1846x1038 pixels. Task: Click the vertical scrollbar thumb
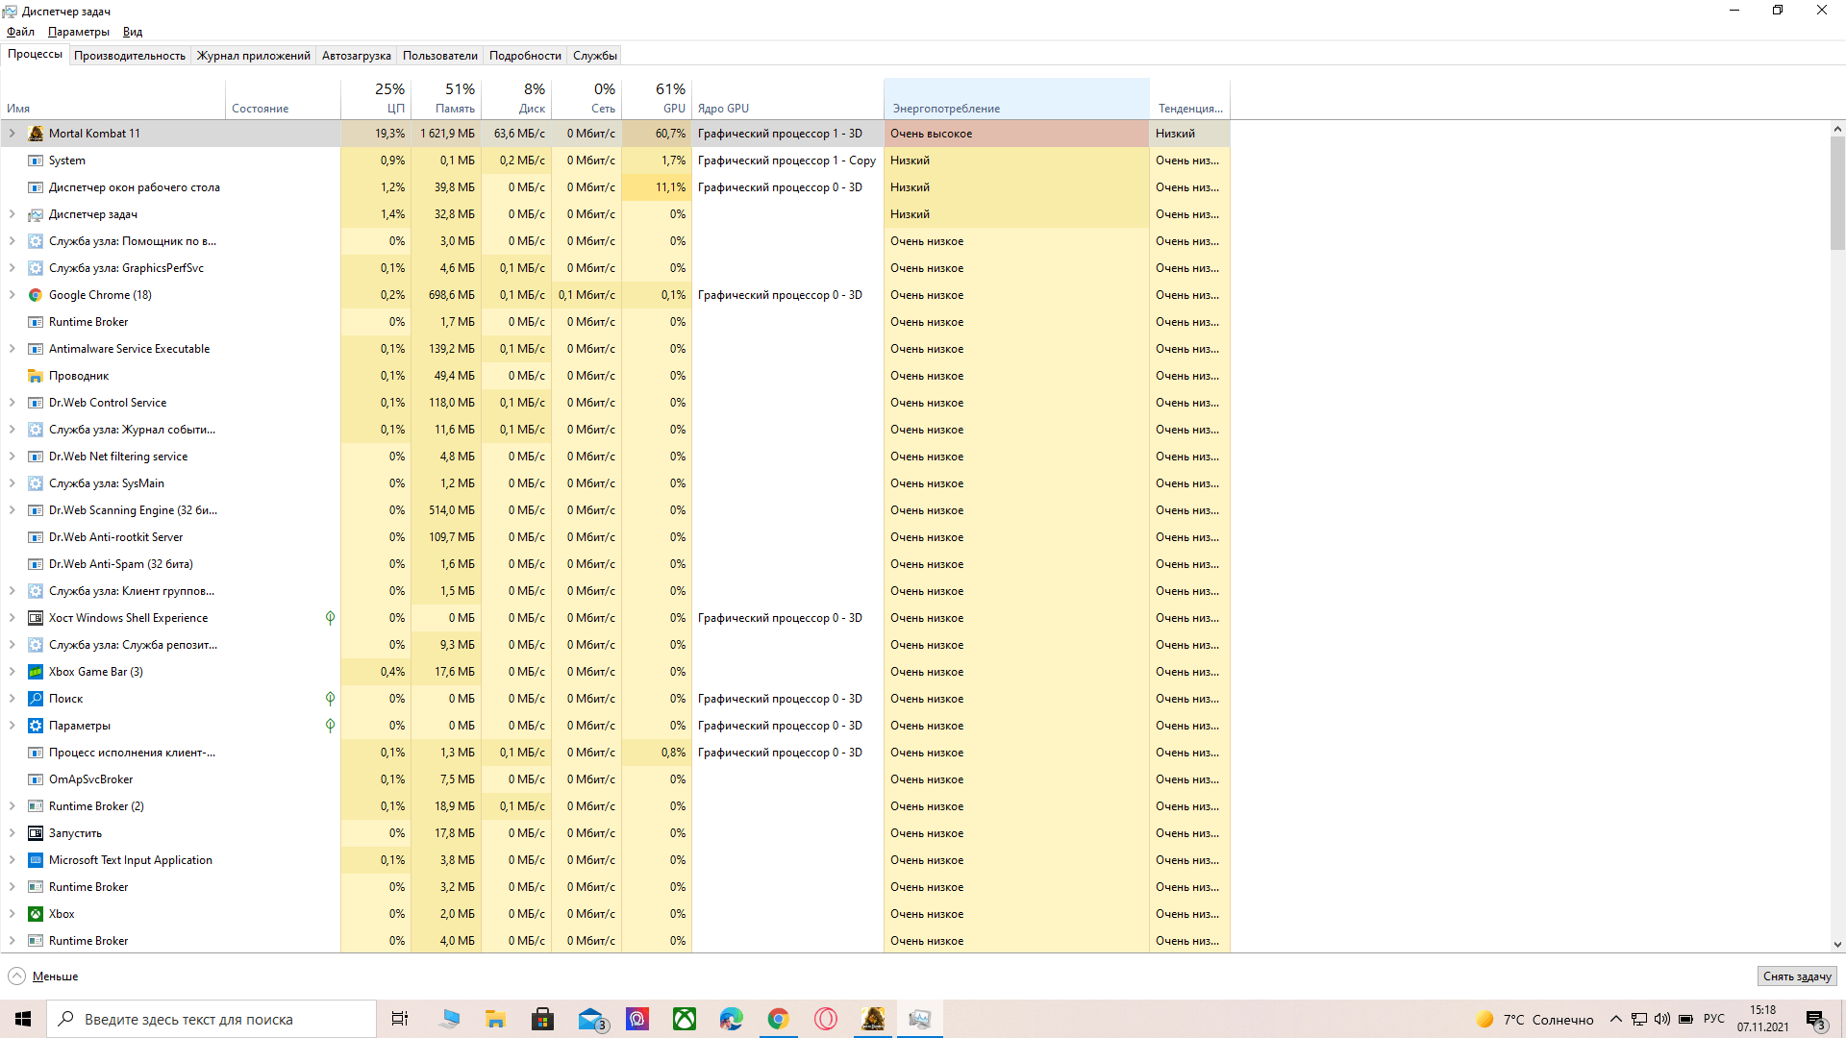[1837, 192]
